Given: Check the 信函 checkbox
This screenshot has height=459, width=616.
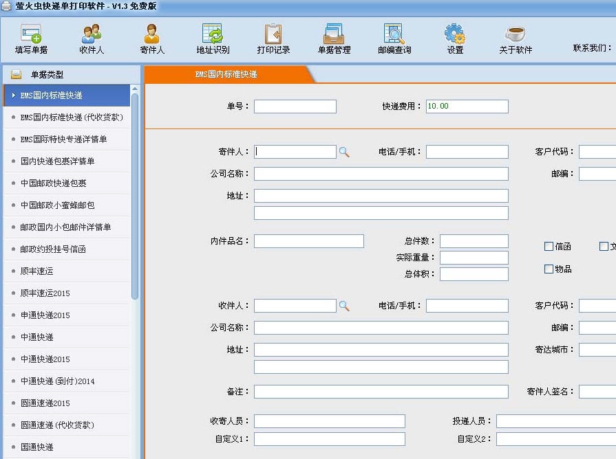Looking at the screenshot, I should (549, 245).
